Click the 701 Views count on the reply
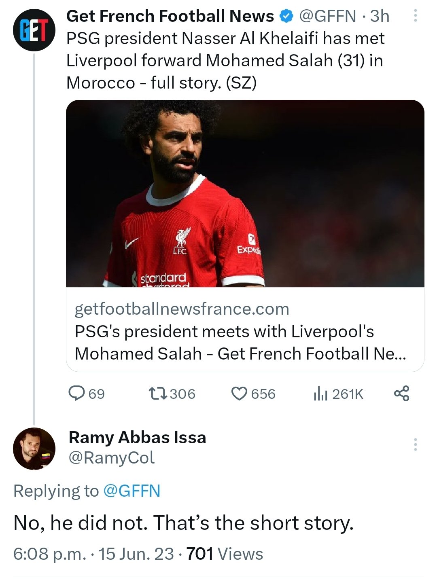 (225, 554)
